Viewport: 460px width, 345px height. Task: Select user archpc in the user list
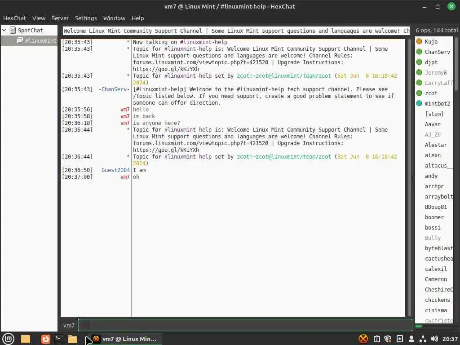pos(434,186)
